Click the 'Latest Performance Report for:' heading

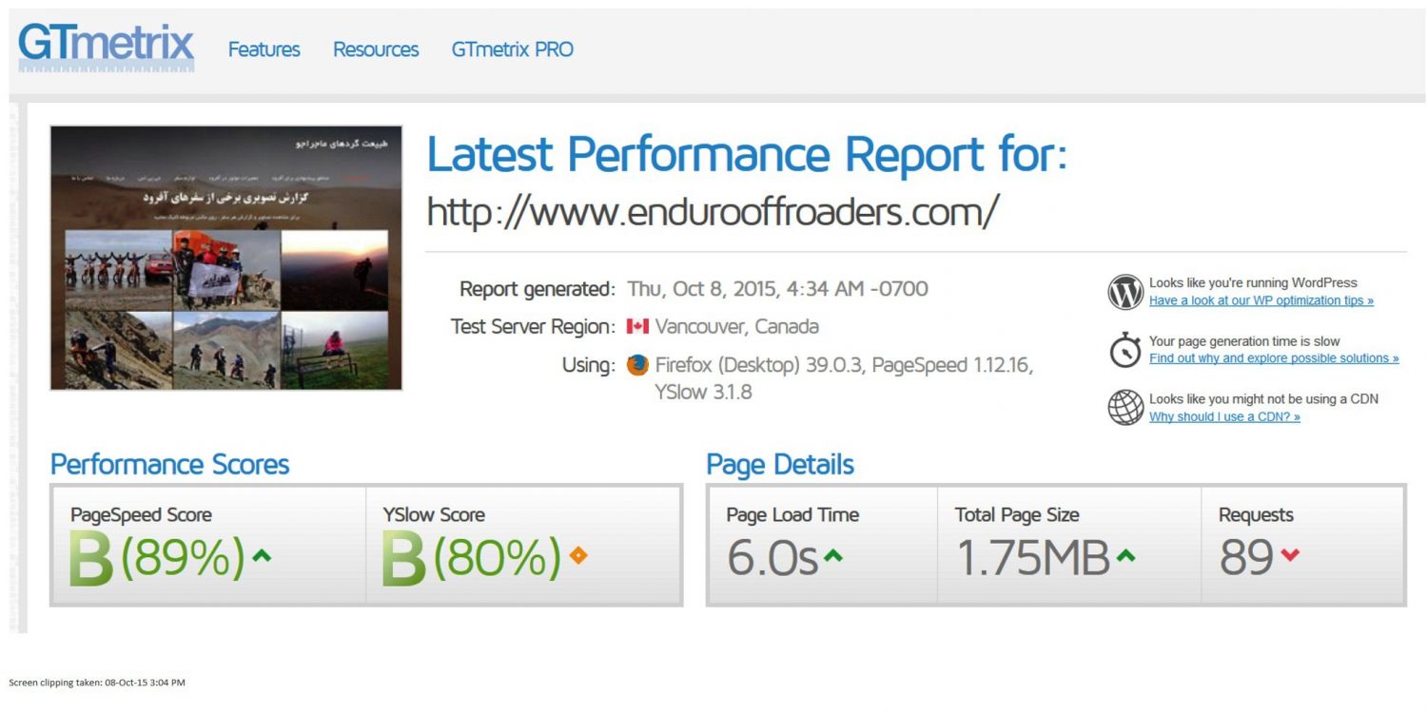[x=747, y=154]
